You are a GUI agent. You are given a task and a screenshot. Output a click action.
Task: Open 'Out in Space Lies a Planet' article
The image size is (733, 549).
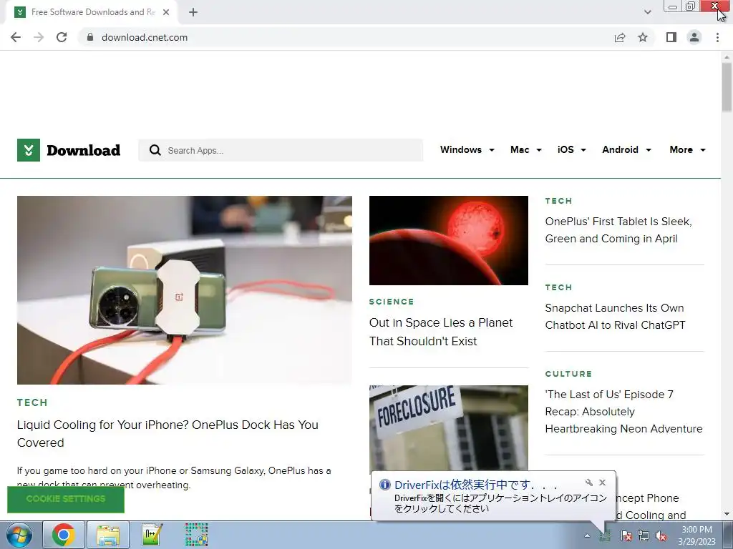(x=441, y=332)
